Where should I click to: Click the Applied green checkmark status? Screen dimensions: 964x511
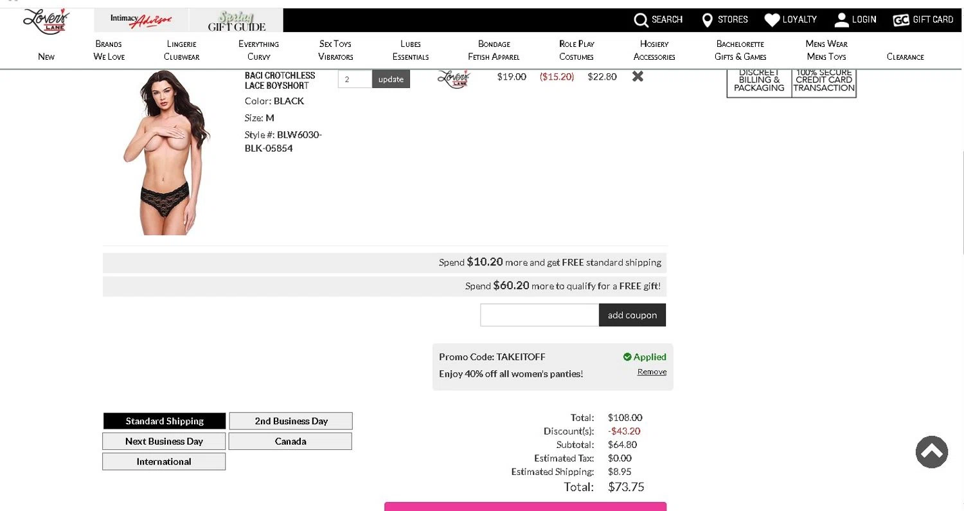645,357
